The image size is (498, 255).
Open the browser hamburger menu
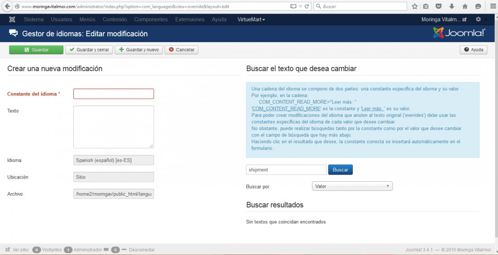pos(493,6)
